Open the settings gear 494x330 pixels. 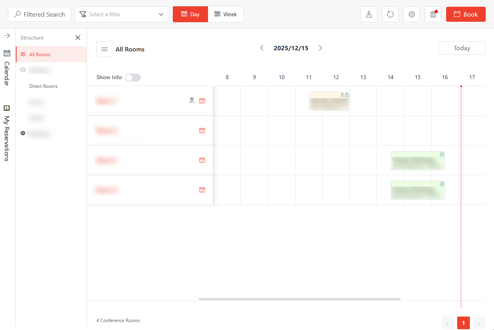pos(411,14)
